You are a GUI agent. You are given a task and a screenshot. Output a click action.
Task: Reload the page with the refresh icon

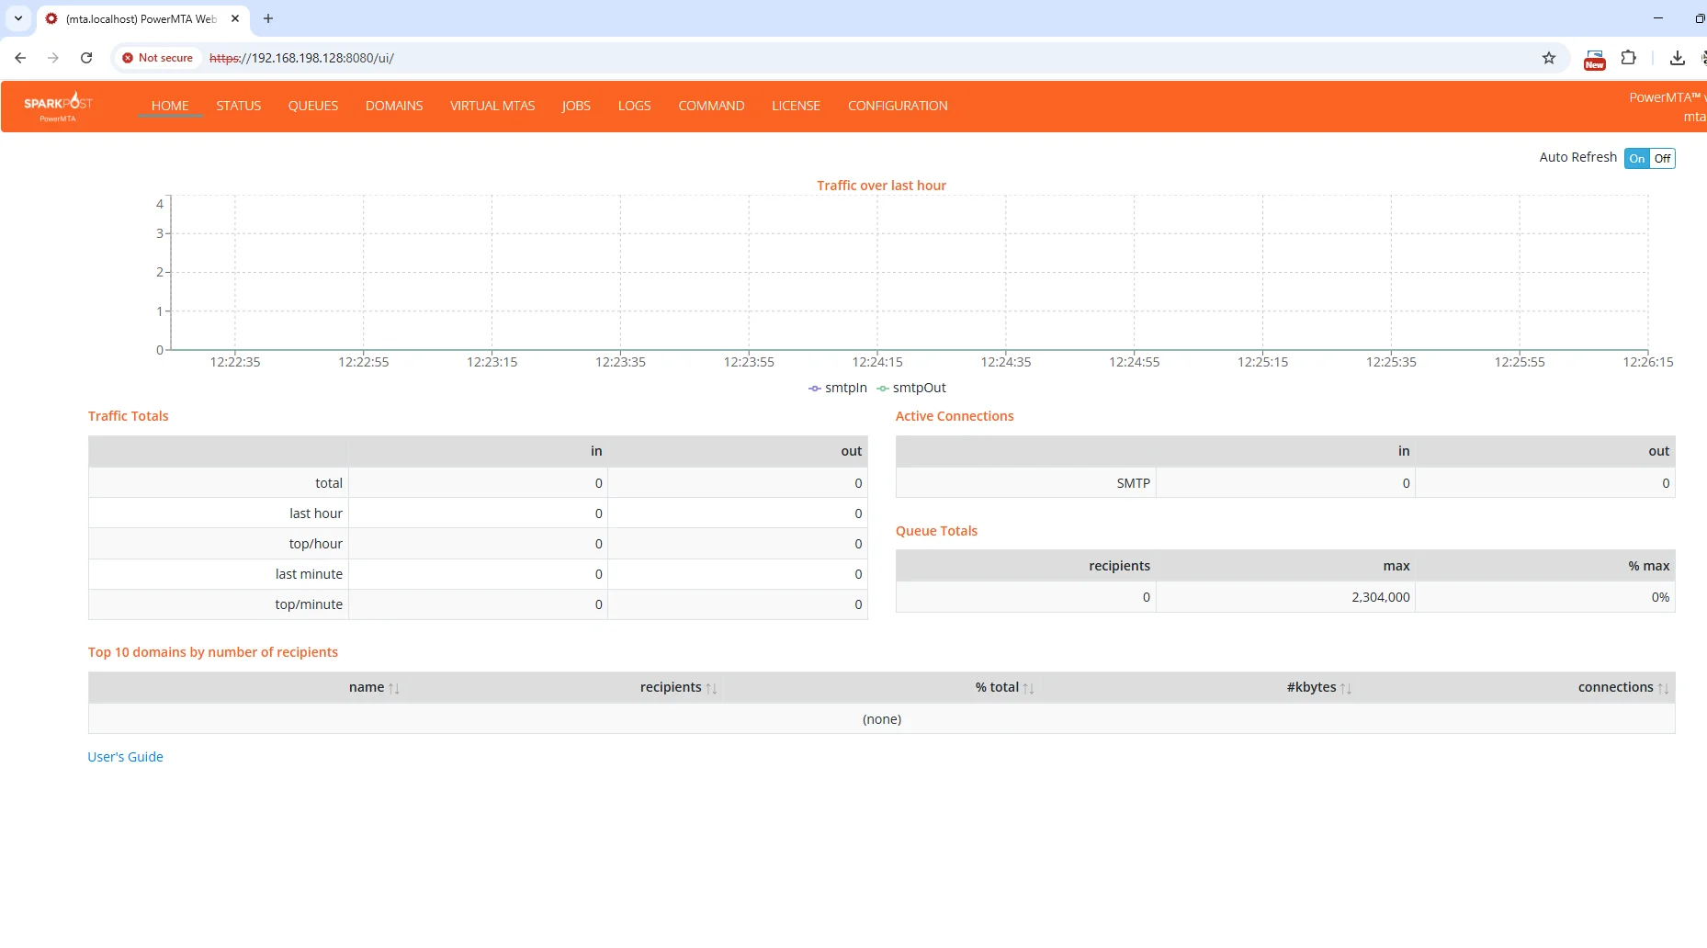[86, 58]
